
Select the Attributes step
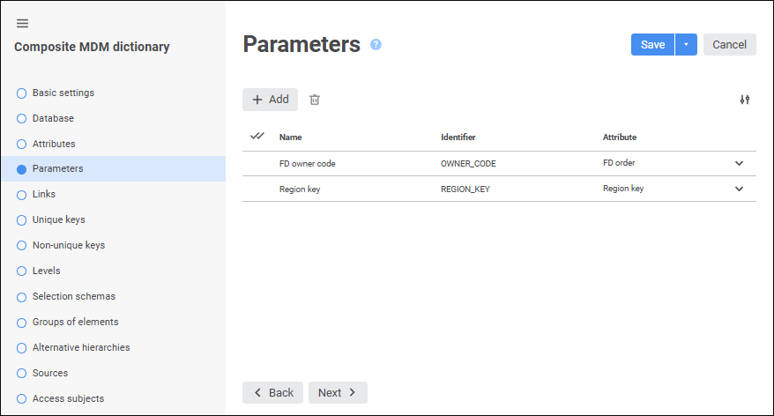(54, 144)
